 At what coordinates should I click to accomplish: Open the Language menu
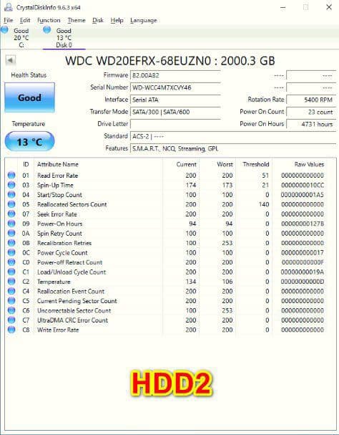click(x=144, y=20)
